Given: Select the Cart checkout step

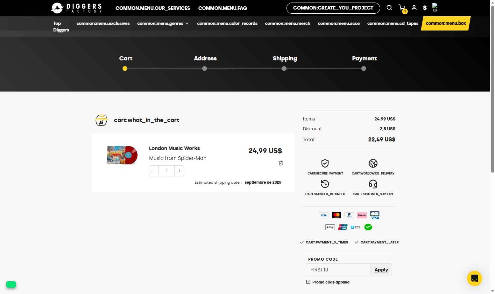Looking at the screenshot, I should tap(126, 58).
